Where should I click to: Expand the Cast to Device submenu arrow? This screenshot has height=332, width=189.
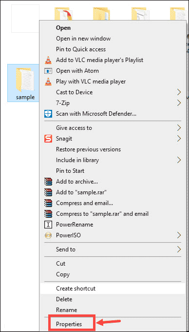(179, 92)
